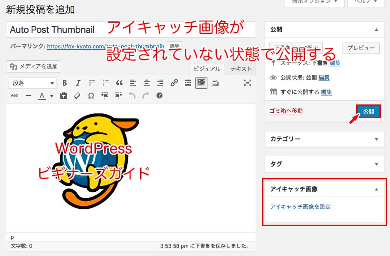
Task: Edit the 公開状態 visibility link
Action: 324,77
